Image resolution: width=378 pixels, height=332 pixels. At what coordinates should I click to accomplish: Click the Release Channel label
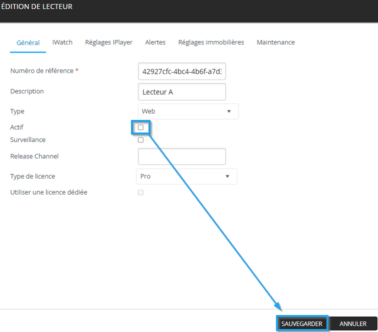tap(34, 156)
